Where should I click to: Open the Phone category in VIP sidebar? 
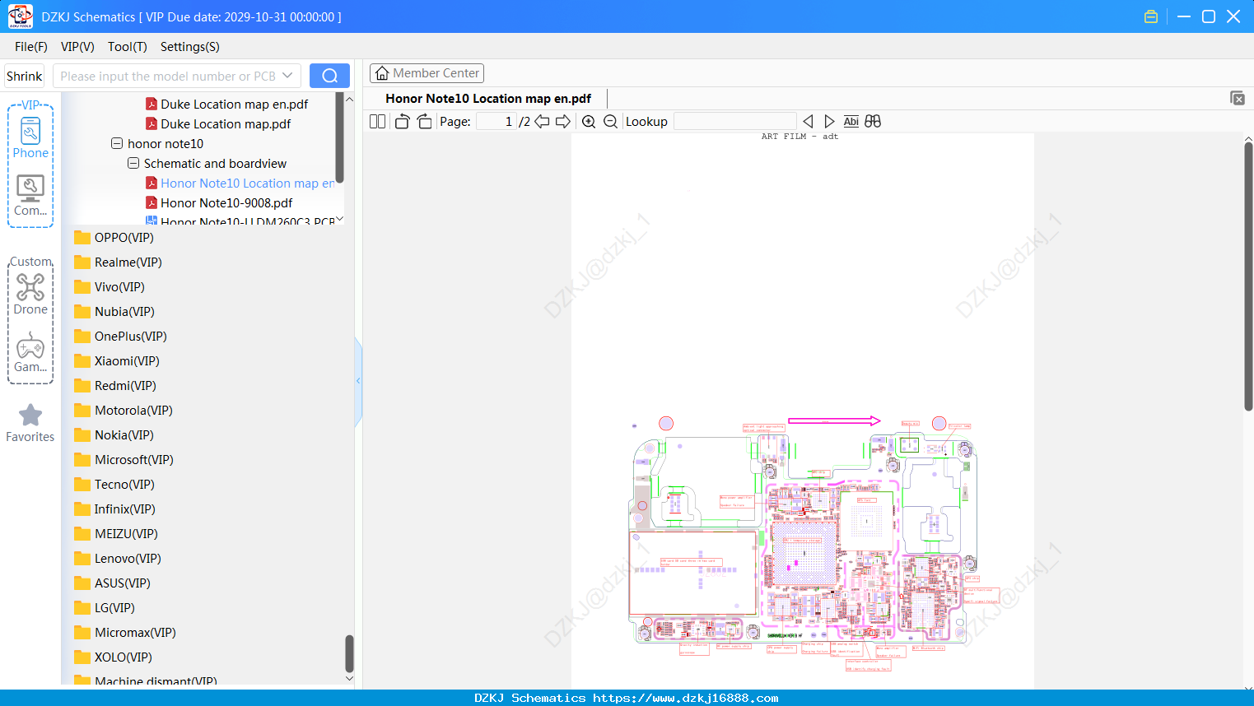[30, 137]
